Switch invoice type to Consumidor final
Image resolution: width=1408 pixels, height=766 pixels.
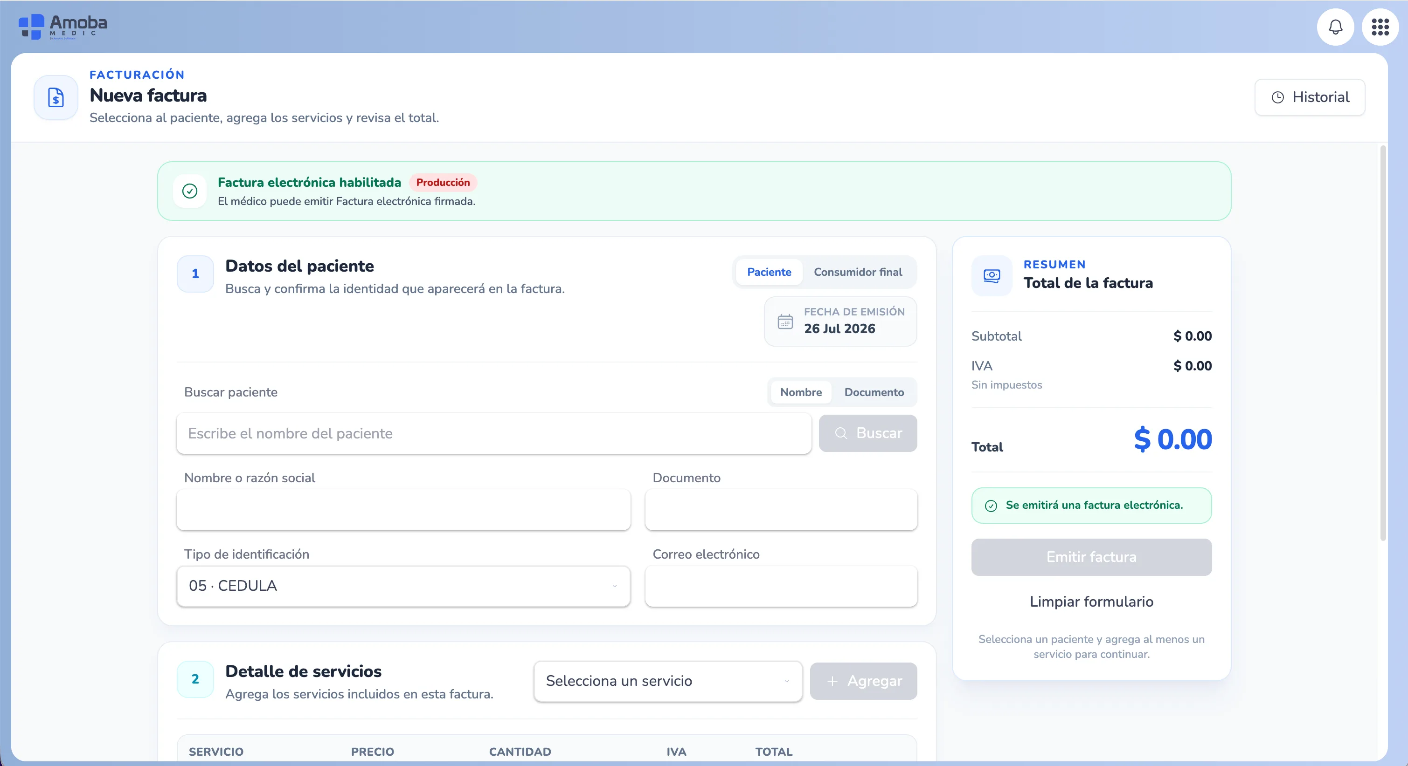tap(858, 272)
